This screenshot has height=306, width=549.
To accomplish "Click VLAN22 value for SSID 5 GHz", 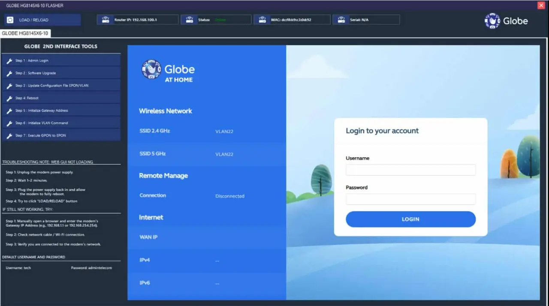I will click(224, 154).
